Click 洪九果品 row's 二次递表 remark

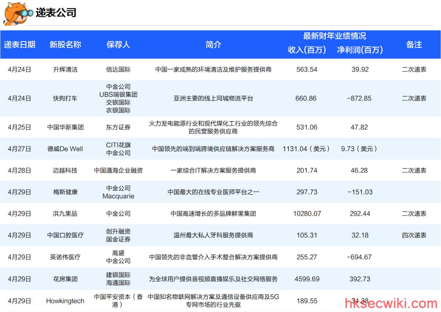[x=414, y=214]
